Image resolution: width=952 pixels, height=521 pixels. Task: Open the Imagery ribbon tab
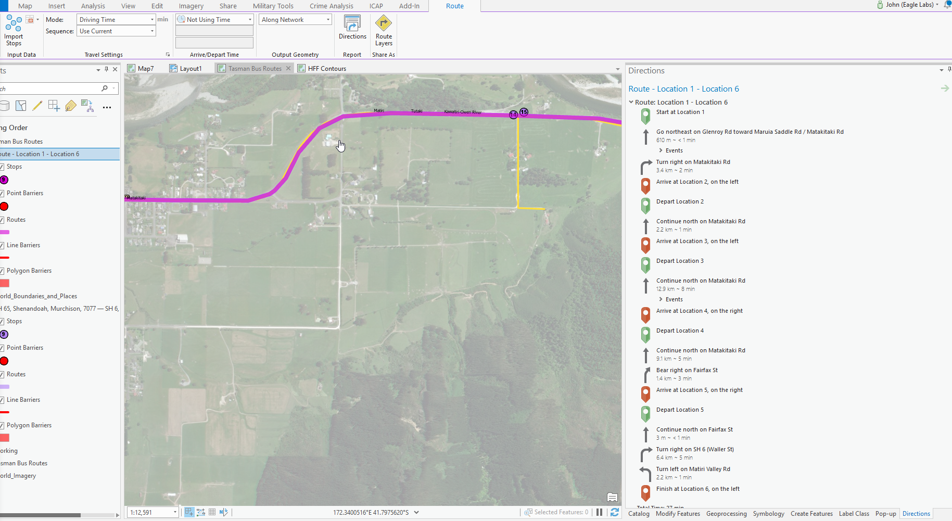pos(191,6)
